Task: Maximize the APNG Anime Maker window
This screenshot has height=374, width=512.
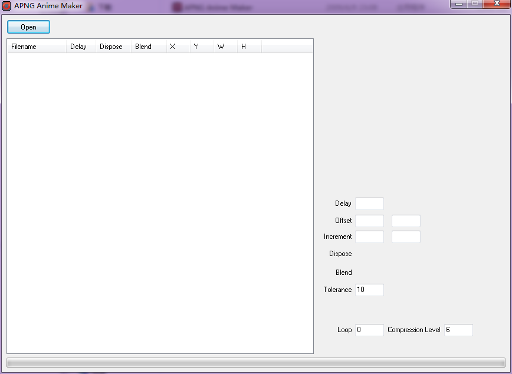Action: (475, 4)
